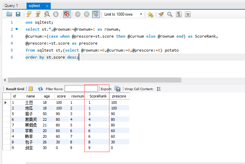Viewport: 245px width, 164px height.
Task: Sort by the score column header
Action: [x=62, y=96]
